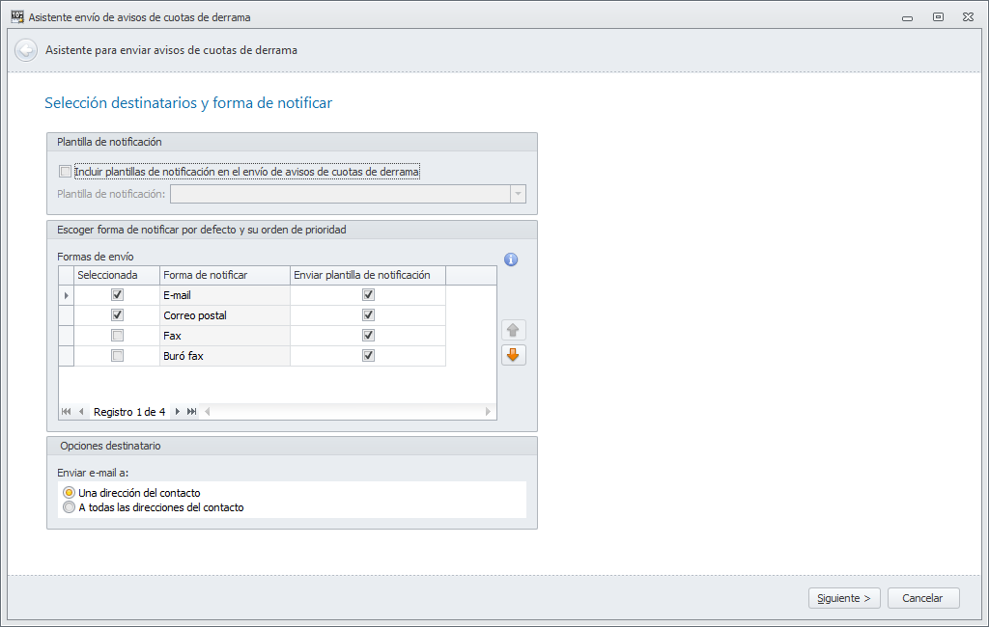Click the grid horizontal scrollbar
The height and width of the screenshot is (627, 989).
pos(348,412)
